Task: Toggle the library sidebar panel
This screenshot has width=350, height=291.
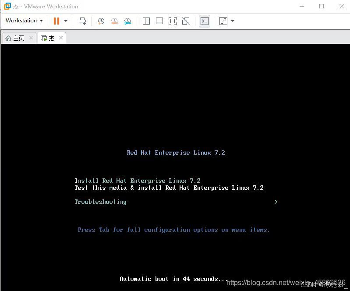Action: (x=146, y=21)
